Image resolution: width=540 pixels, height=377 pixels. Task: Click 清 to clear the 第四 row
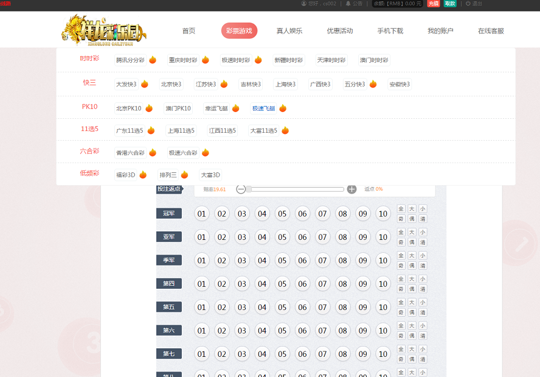pyautogui.click(x=422, y=288)
